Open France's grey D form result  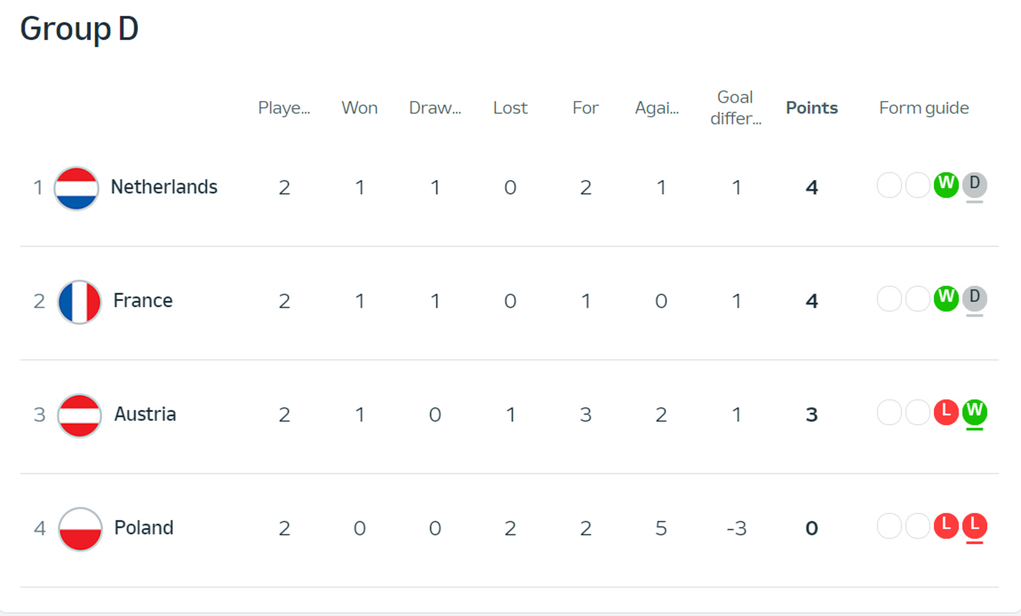974,299
